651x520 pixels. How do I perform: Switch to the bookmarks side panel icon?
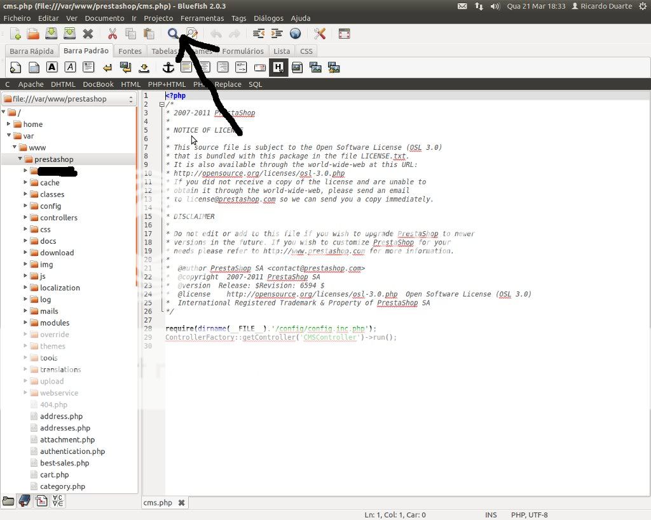coord(24,501)
